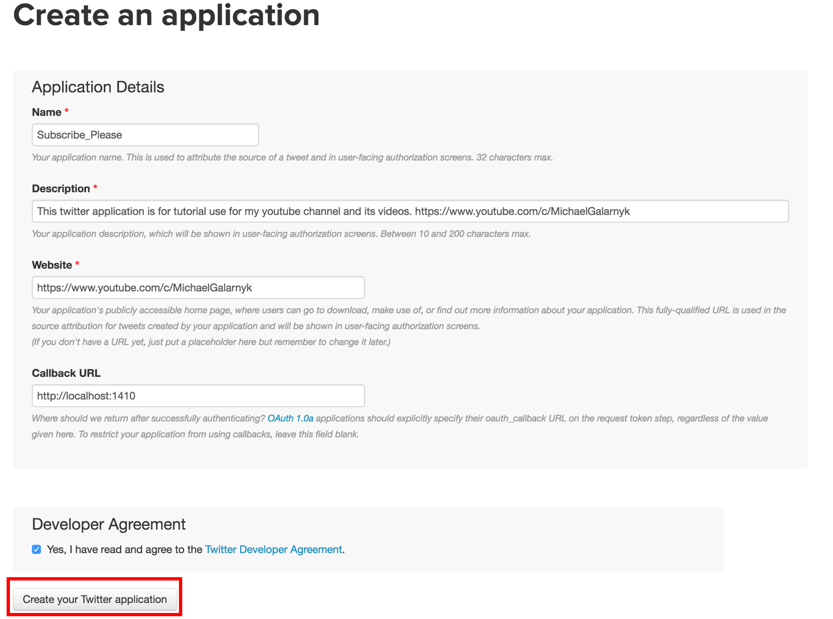Click Create your Twitter application button

point(95,599)
